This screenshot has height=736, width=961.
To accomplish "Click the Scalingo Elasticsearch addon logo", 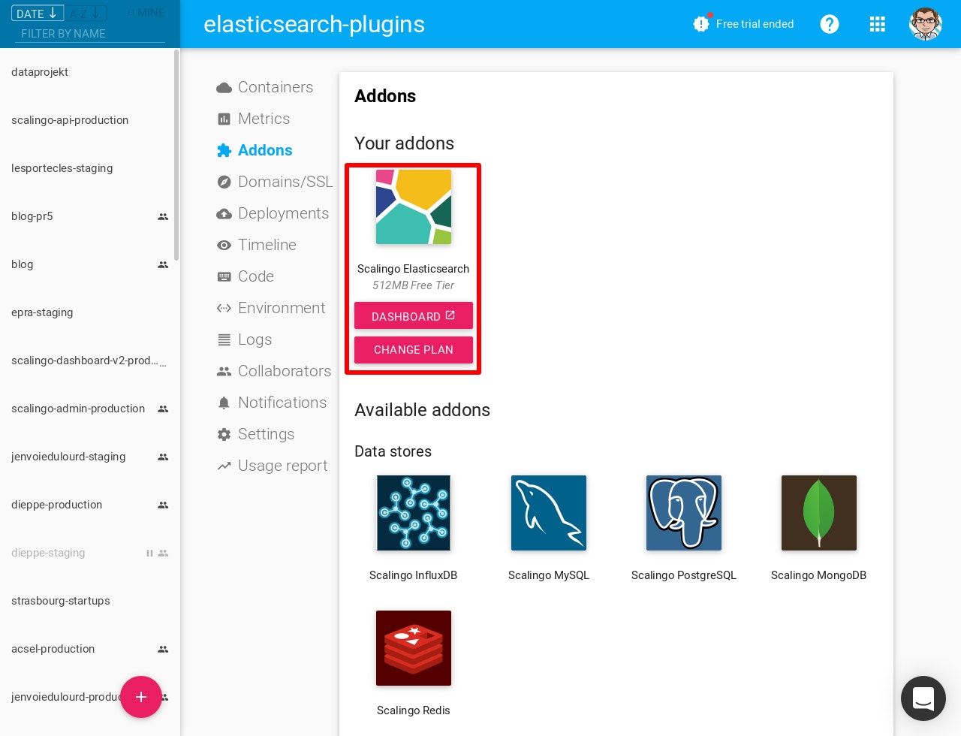I will 414,207.
